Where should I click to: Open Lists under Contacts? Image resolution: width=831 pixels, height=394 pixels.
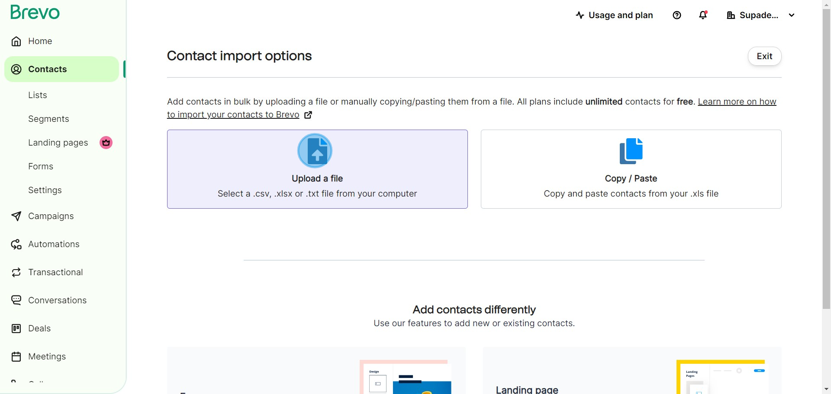pyautogui.click(x=38, y=95)
